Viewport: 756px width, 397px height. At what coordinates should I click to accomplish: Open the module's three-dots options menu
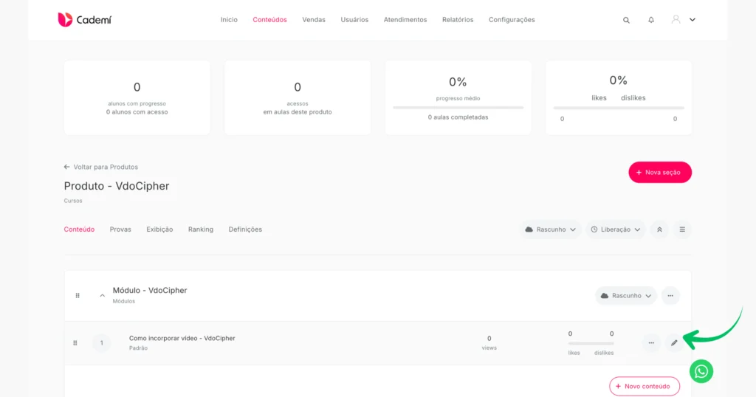tap(670, 296)
